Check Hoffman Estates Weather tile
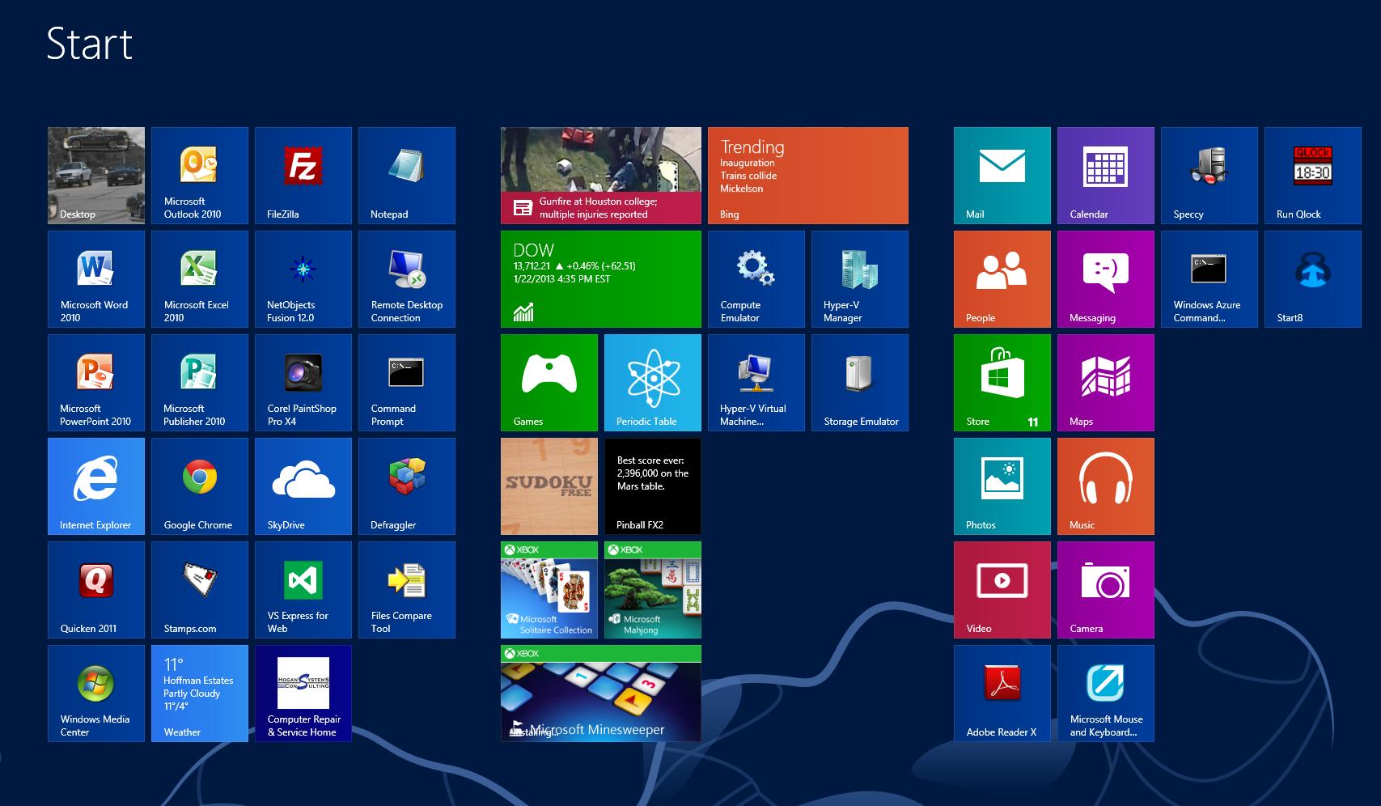 coord(199,693)
